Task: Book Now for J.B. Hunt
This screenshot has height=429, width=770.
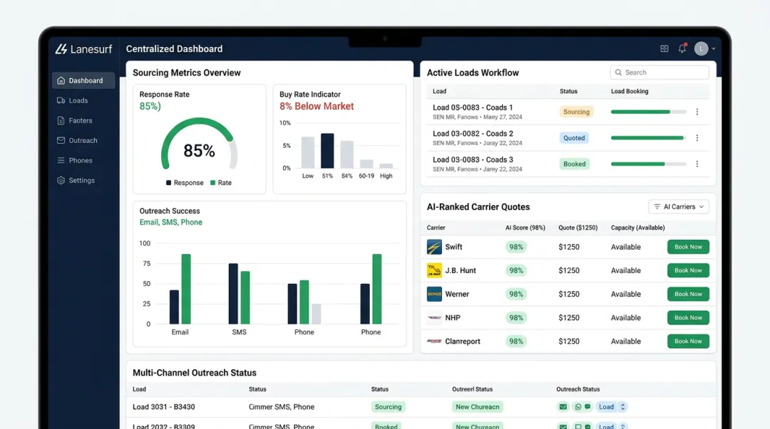Action: click(688, 270)
